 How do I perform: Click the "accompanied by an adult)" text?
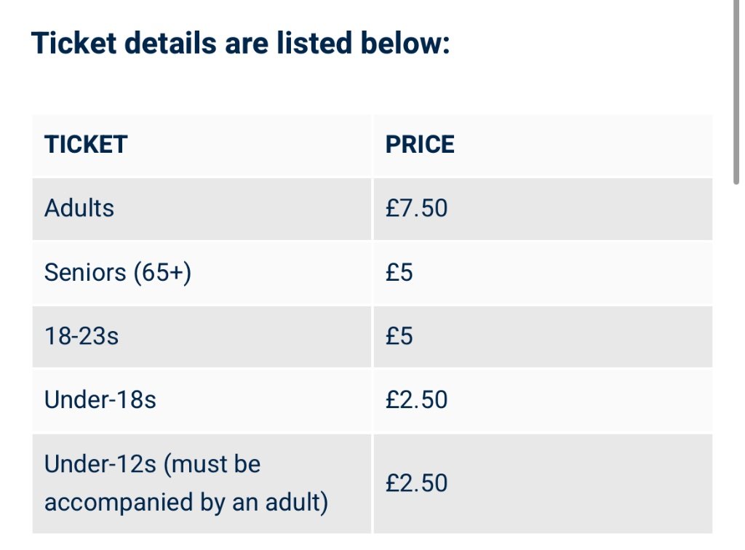[x=186, y=503]
